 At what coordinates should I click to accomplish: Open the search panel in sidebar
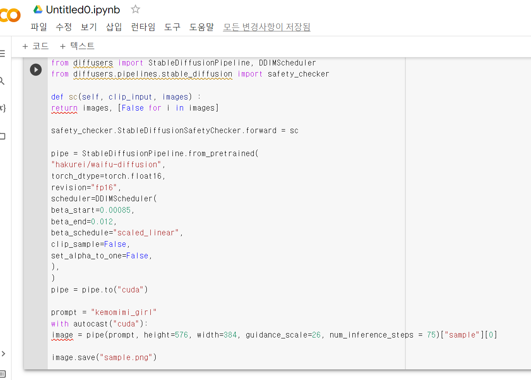point(2,81)
